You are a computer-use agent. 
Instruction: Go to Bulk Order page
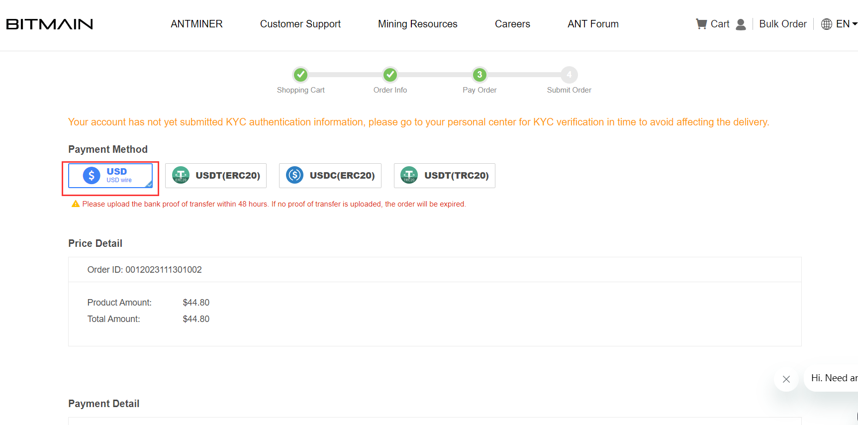click(783, 24)
